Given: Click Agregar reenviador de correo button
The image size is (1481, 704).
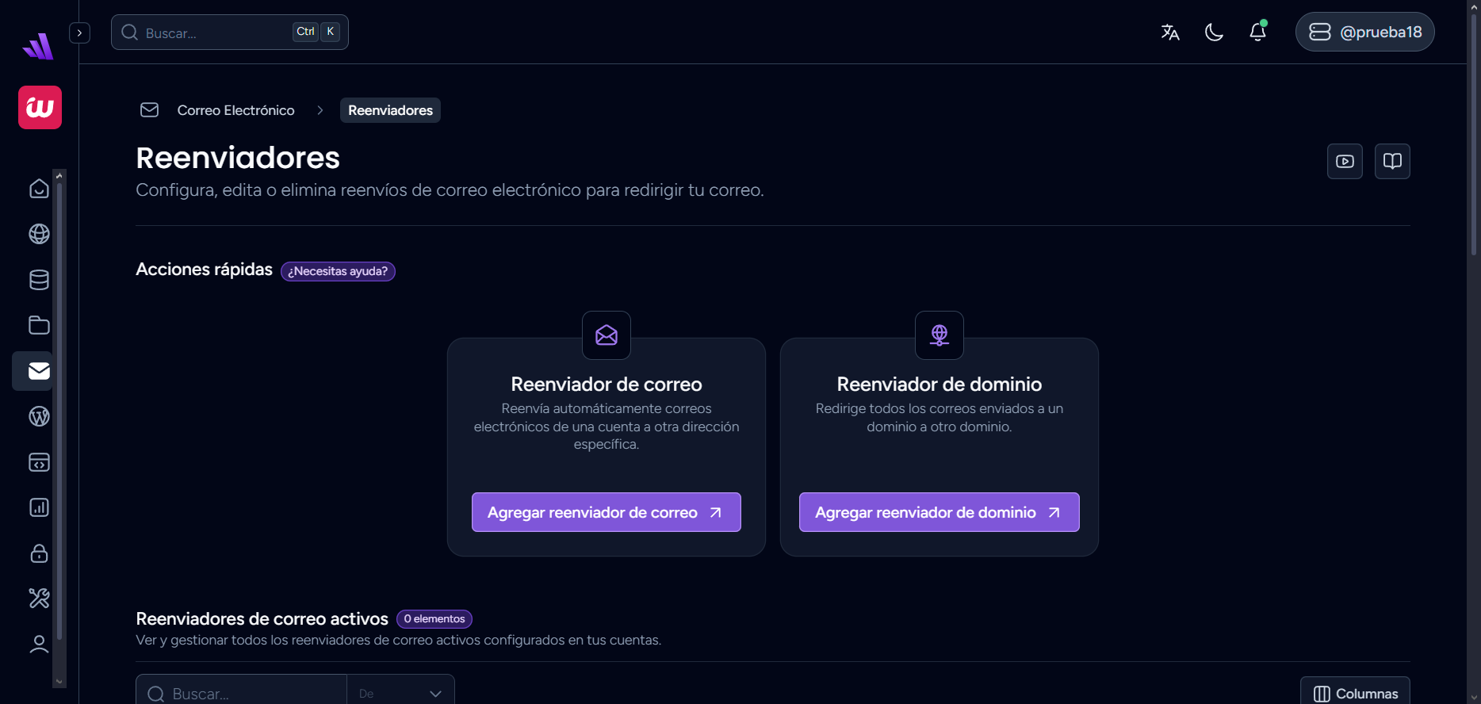Looking at the screenshot, I should click(x=606, y=512).
